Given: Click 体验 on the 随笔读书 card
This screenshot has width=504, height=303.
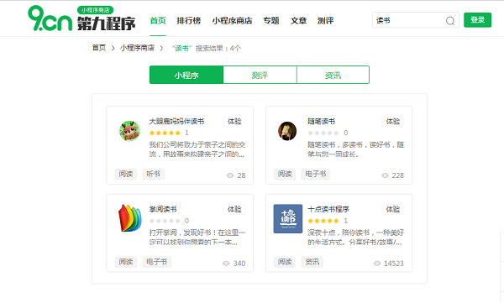Looking at the screenshot, I should tap(393, 122).
